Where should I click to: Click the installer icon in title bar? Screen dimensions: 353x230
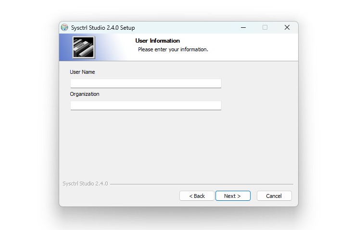click(64, 27)
